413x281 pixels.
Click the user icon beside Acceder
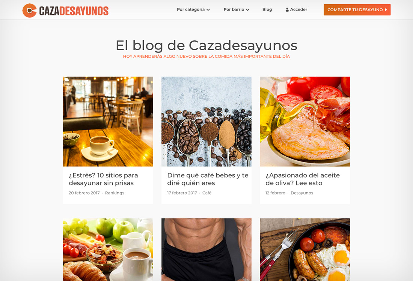(287, 10)
